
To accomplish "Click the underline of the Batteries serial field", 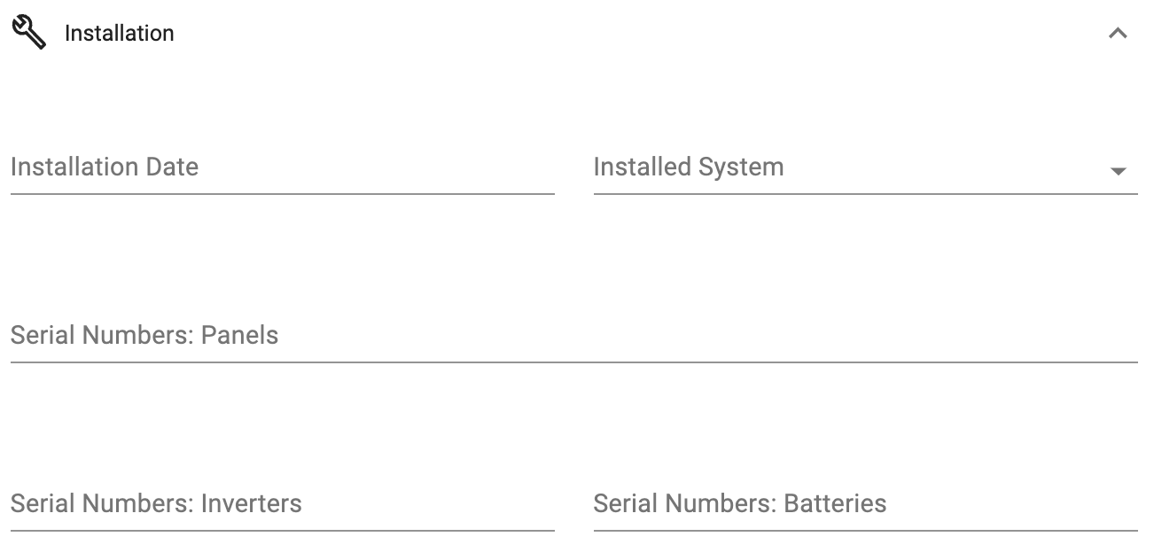I will point(865,530).
